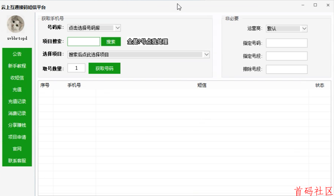
Task: Open 官网 sidebar link
Action: coord(17,149)
